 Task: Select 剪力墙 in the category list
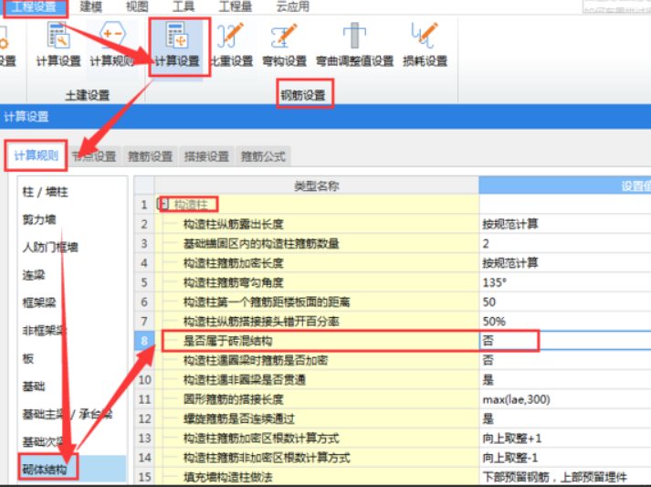point(39,219)
